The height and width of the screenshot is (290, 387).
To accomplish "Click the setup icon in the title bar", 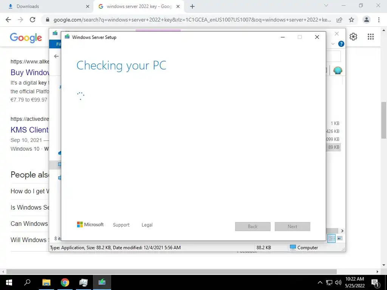I will click(67, 37).
